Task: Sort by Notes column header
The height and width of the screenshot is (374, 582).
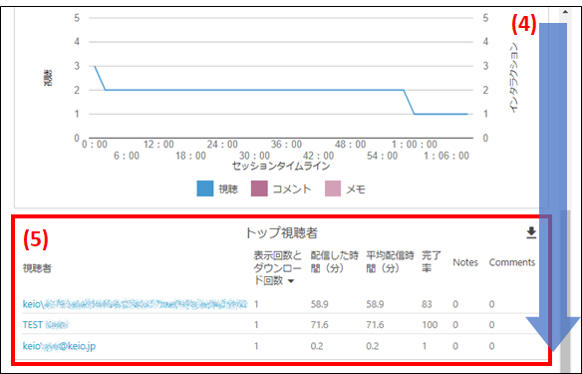Action: pyautogui.click(x=465, y=262)
